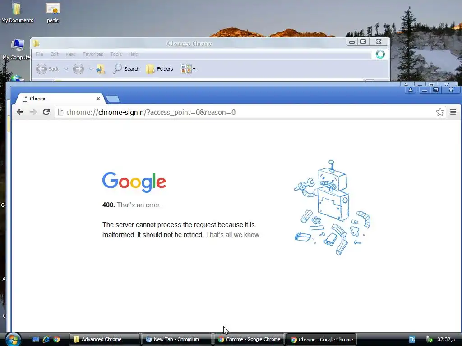Reload the chrome-signin page
The width and height of the screenshot is (462, 346).
(46, 112)
